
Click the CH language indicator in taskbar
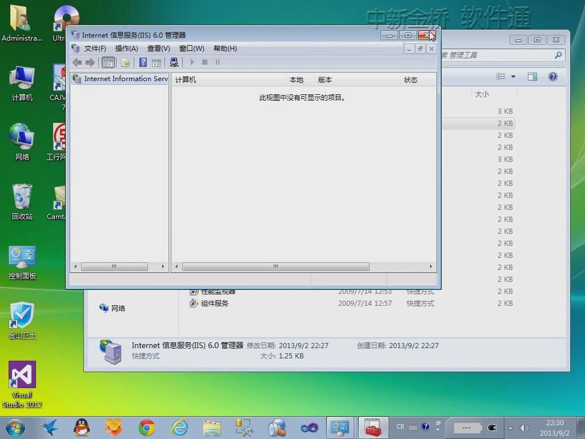400,426
